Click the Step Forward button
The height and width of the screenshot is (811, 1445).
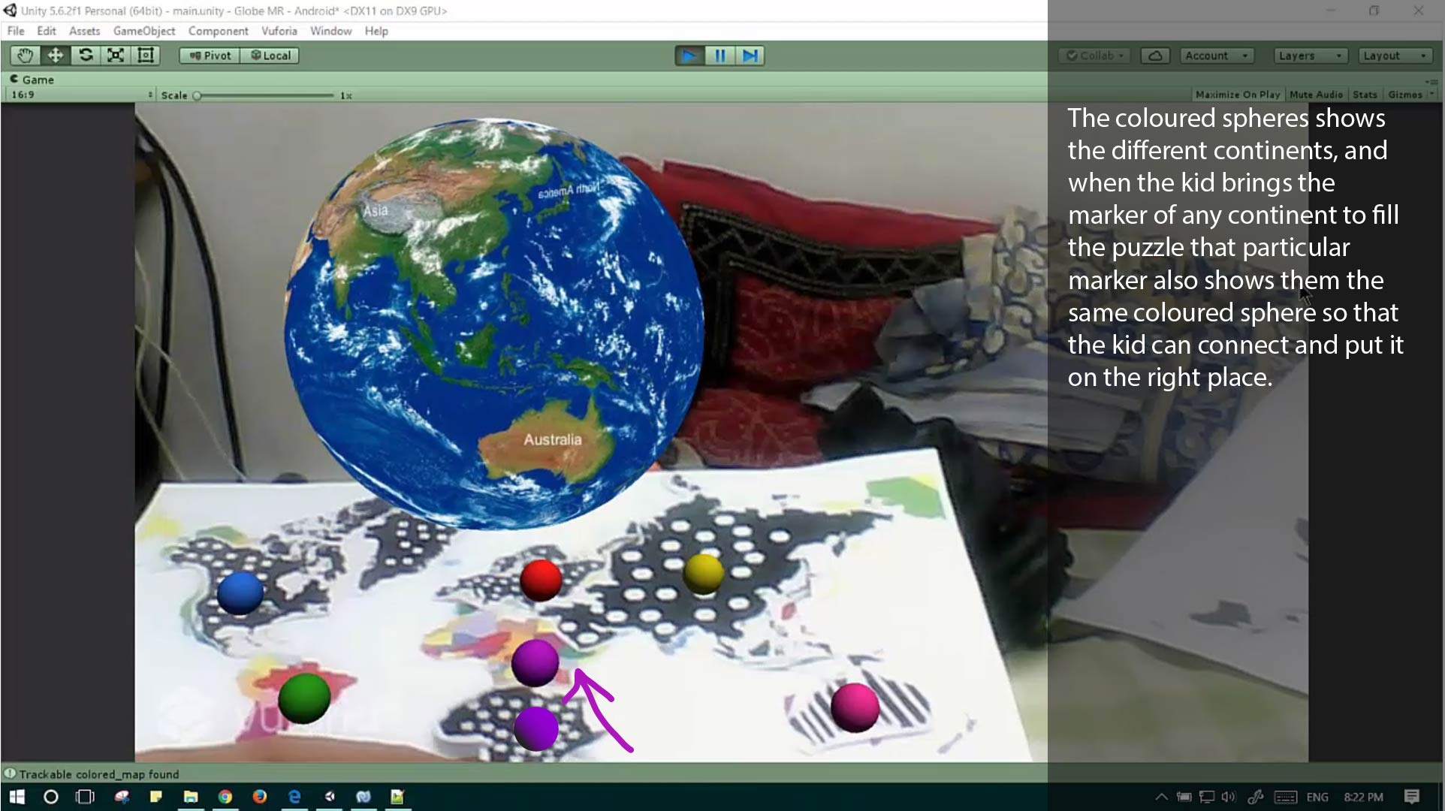749,55
